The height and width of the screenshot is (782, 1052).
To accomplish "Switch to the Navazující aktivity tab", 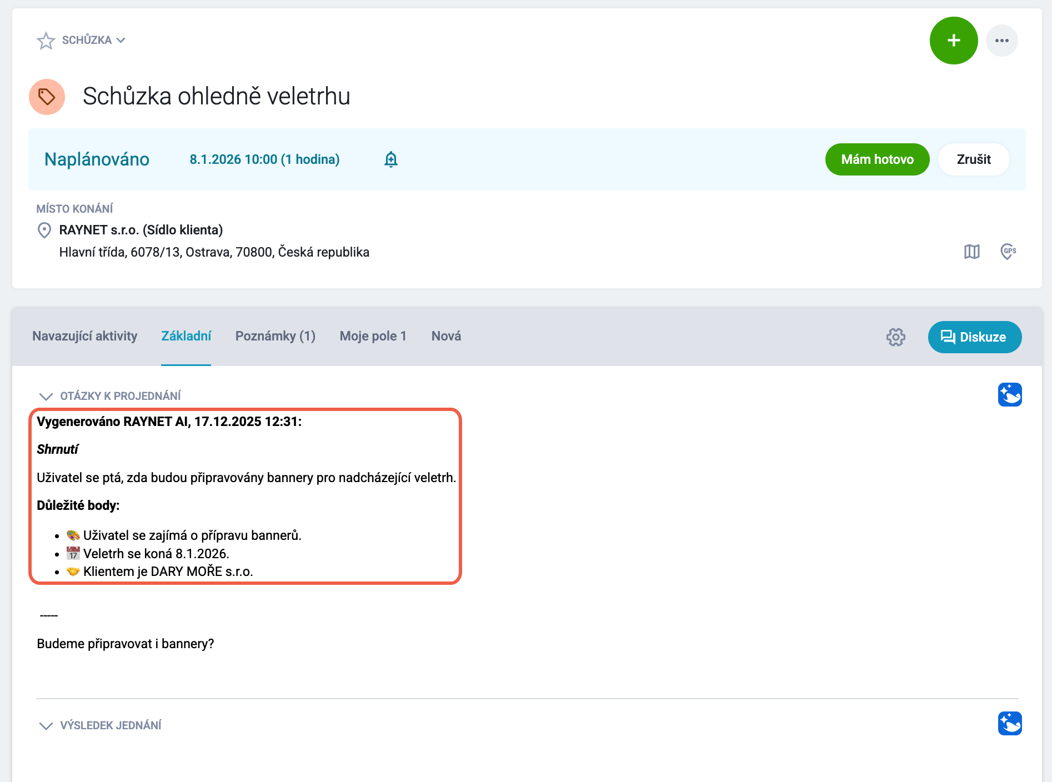I will point(84,336).
